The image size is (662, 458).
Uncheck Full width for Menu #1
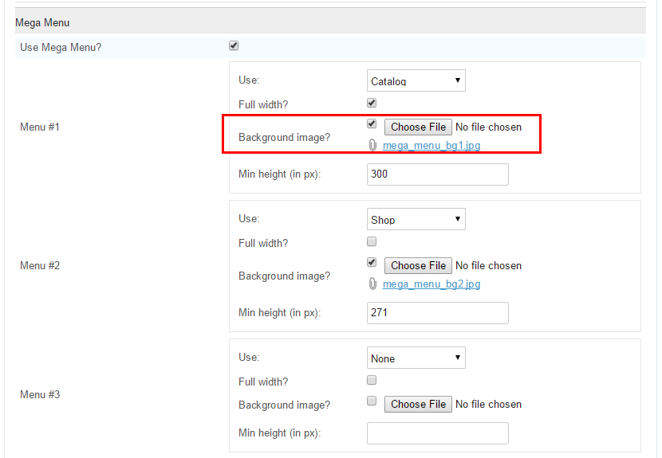(x=372, y=103)
